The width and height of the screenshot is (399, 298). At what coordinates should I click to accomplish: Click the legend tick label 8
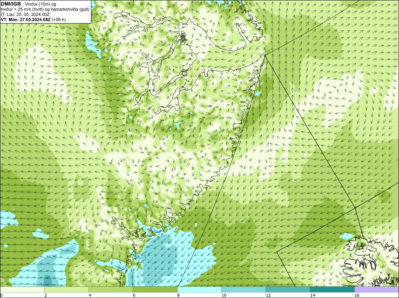coord(178,295)
